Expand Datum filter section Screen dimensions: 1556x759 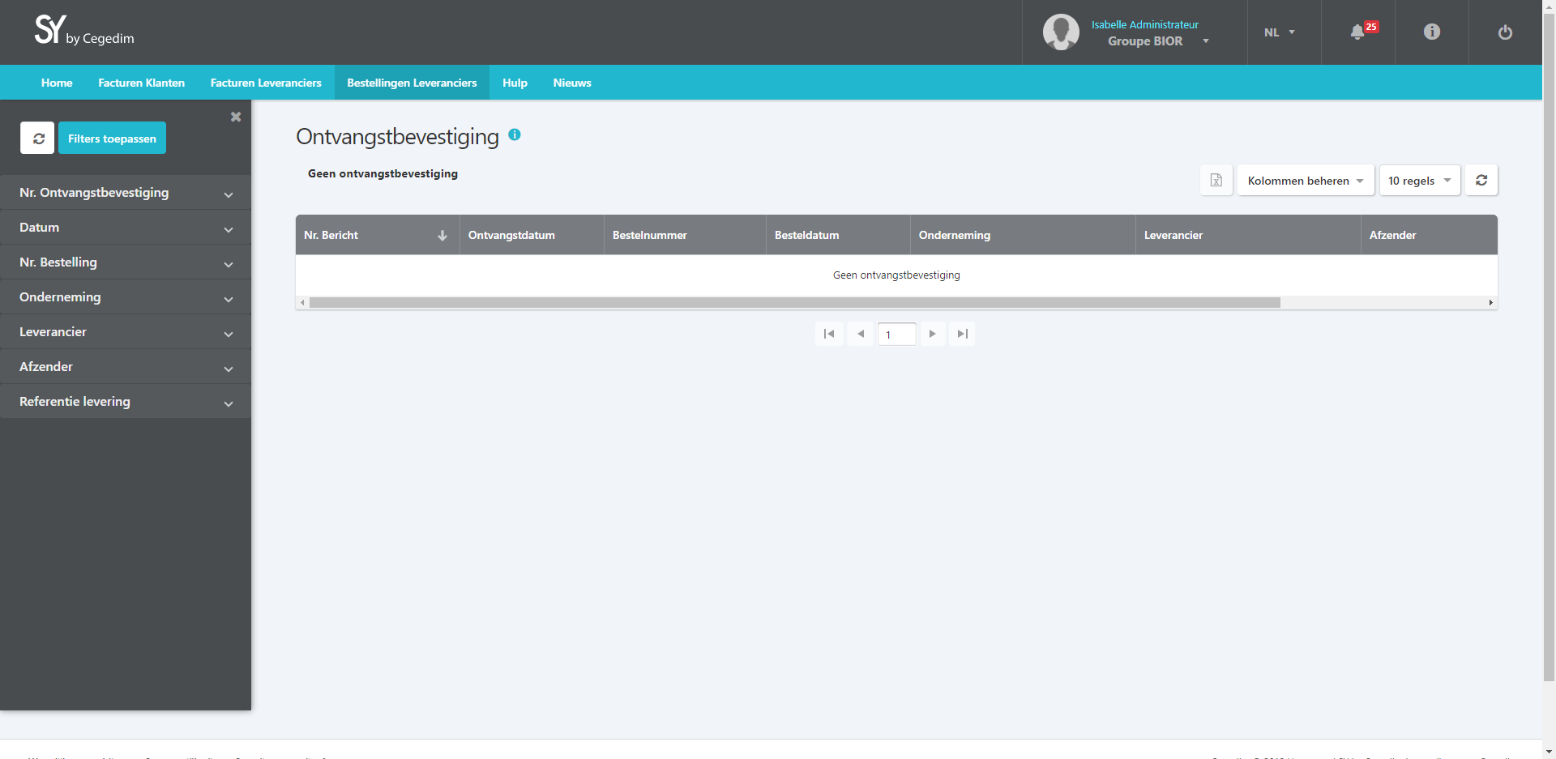126,228
